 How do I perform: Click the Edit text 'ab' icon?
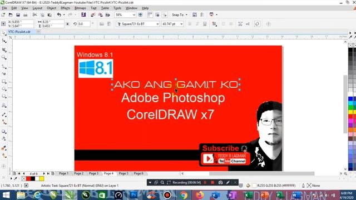click(248, 24)
